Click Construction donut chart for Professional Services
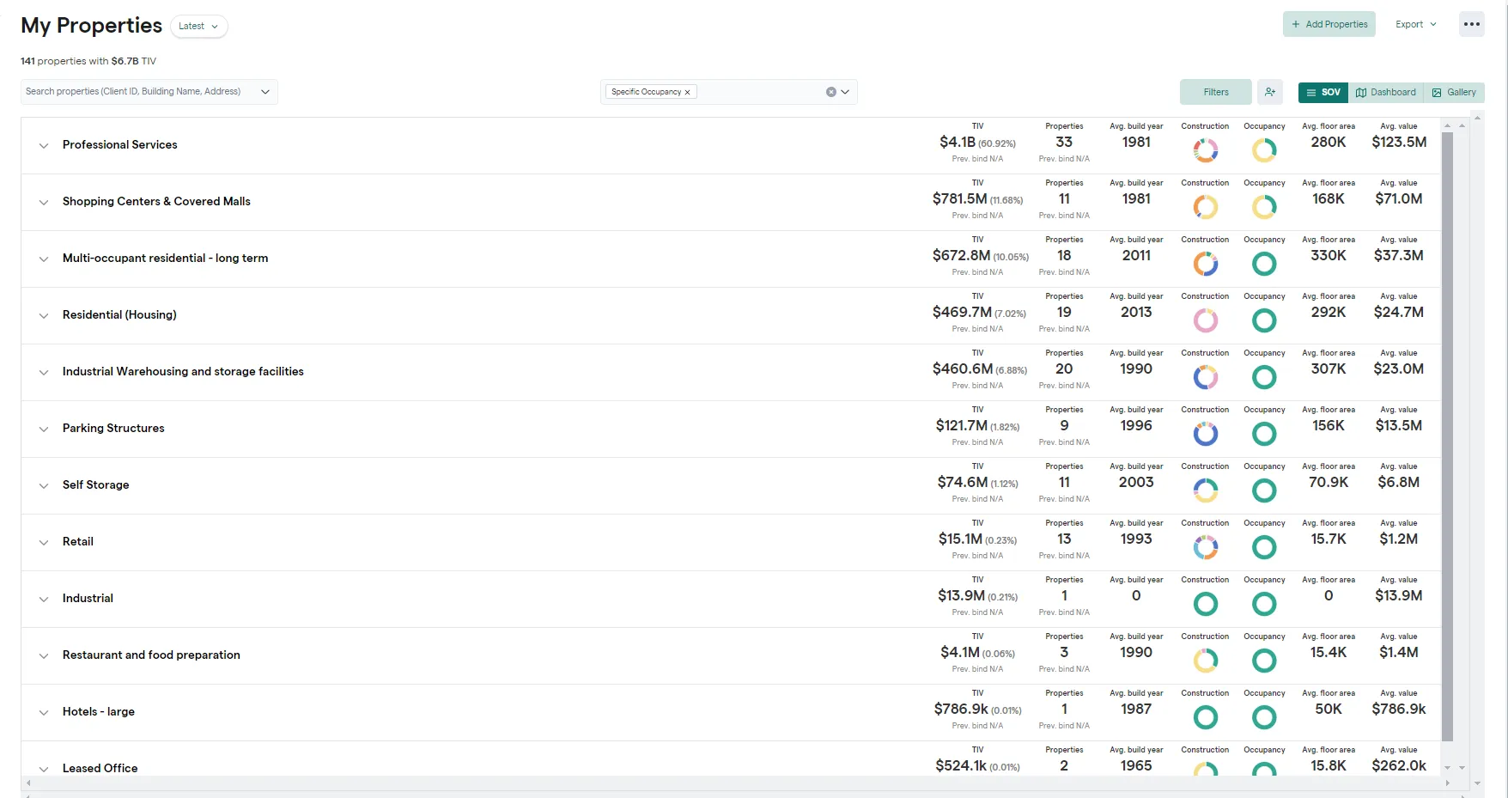Viewport: 1508px width, 798px height. click(1205, 150)
